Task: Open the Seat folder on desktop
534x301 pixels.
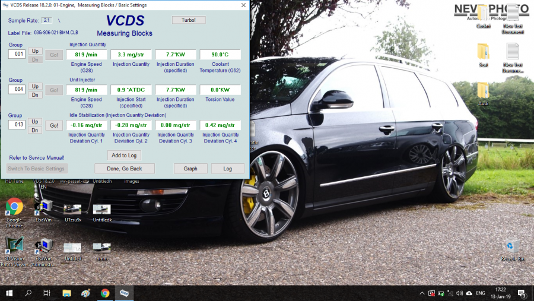Action: pos(483,51)
